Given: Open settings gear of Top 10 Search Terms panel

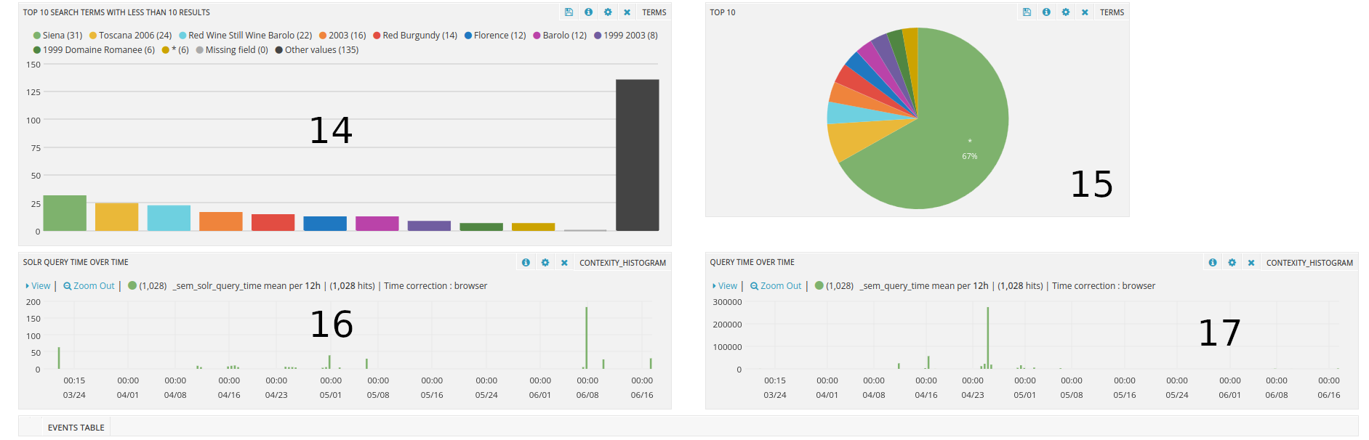Looking at the screenshot, I should coord(608,12).
